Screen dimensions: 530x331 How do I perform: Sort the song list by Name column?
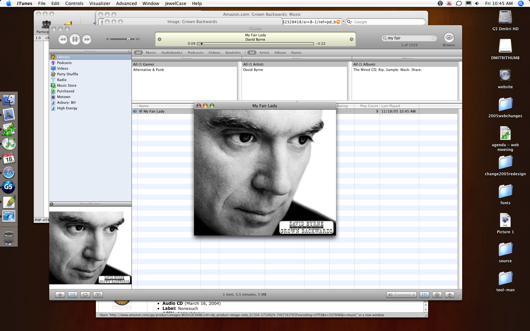coord(166,106)
